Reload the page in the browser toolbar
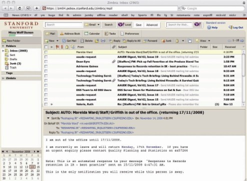 20,8
